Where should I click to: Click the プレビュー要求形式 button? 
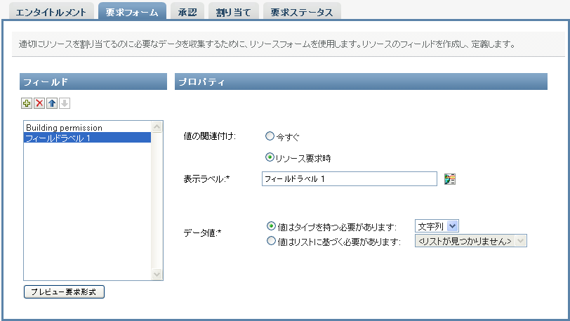[x=64, y=292]
